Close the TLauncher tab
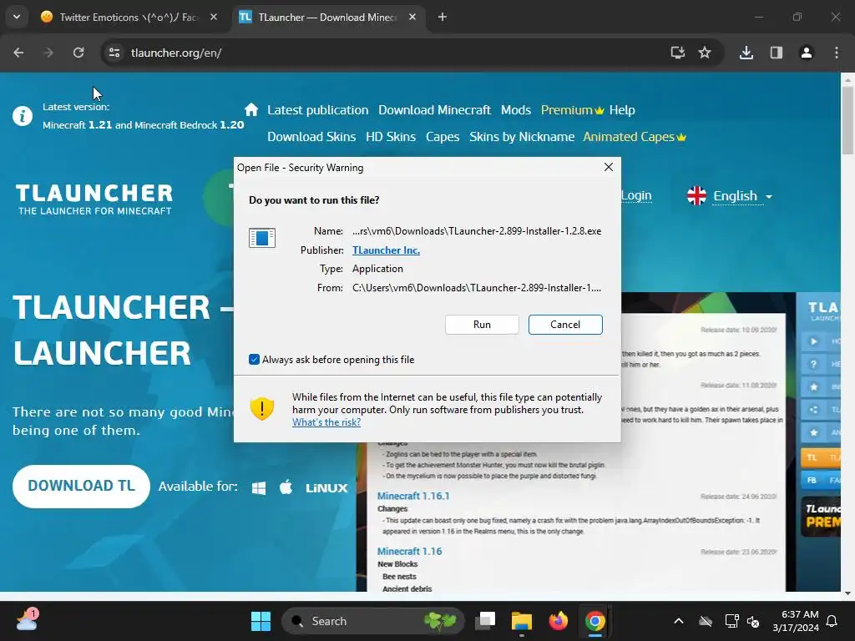 click(x=412, y=17)
